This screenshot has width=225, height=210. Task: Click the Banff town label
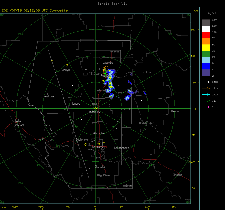pos(41,139)
